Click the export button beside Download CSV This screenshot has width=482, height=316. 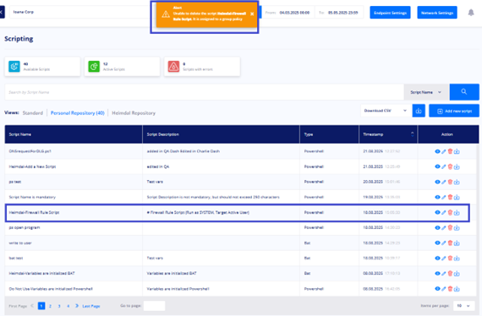pyautogui.click(x=419, y=111)
